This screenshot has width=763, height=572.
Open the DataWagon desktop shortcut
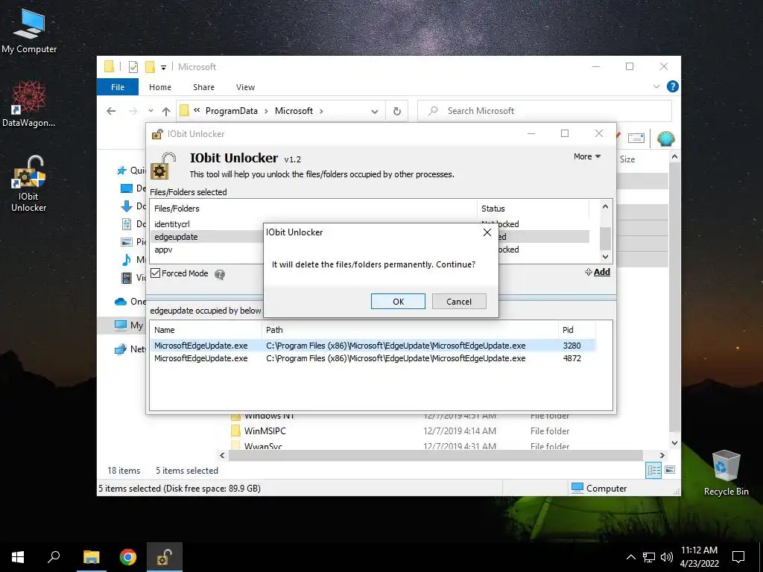29,104
